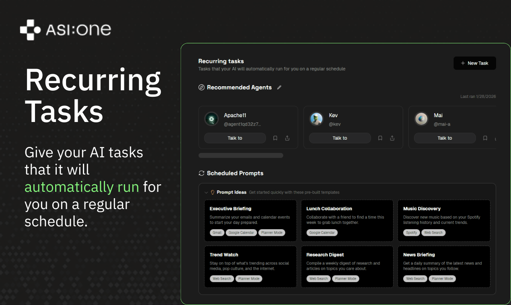Select the Lunch Collaboration template
511x305 pixels.
click(x=347, y=221)
